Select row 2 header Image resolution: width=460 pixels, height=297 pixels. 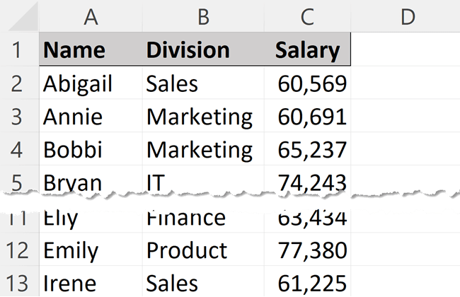(19, 84)
